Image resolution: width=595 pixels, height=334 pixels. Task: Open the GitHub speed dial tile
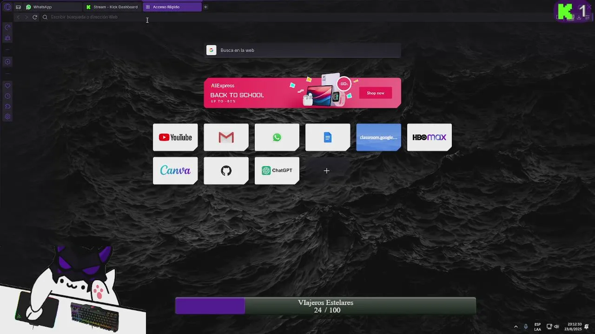pos(226,171)
